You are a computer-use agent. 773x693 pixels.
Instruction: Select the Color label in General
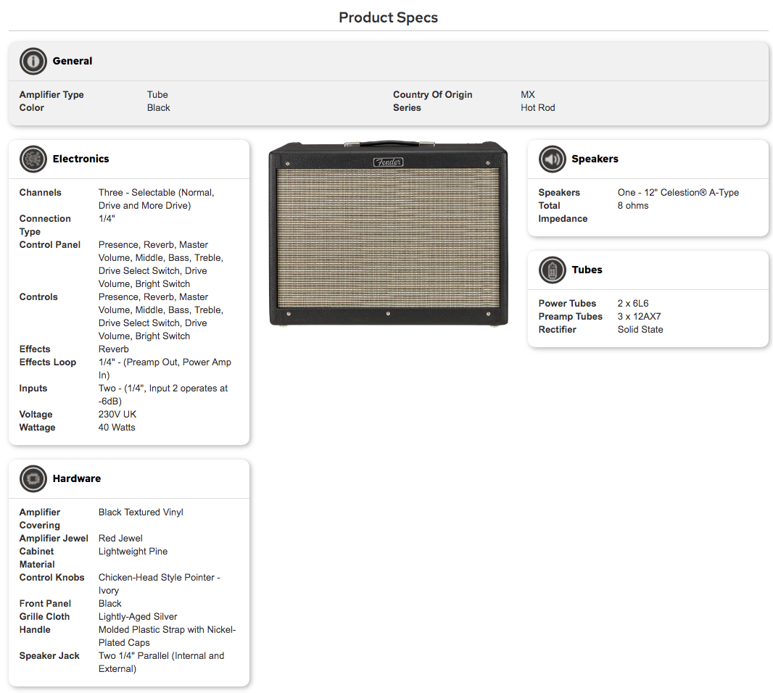[x=32, y=107]
